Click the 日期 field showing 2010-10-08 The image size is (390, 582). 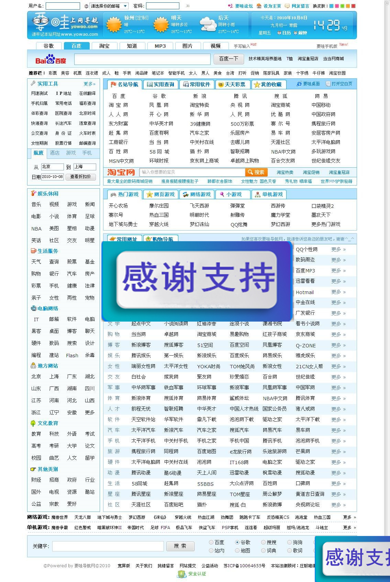[x=53, y=177]
